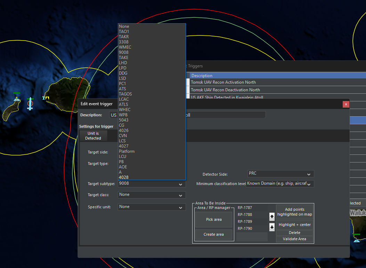Choose DDG from the subtype list
This screenshot has height=268, width=366.
coord(123,73)
